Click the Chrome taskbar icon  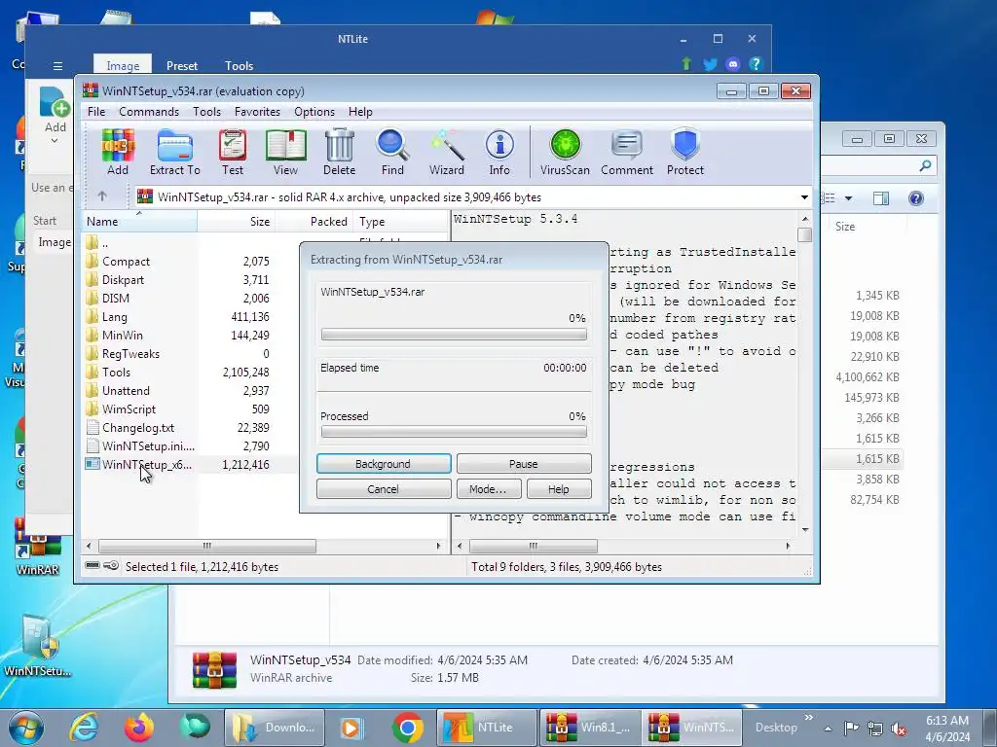[x=408, y=728]
